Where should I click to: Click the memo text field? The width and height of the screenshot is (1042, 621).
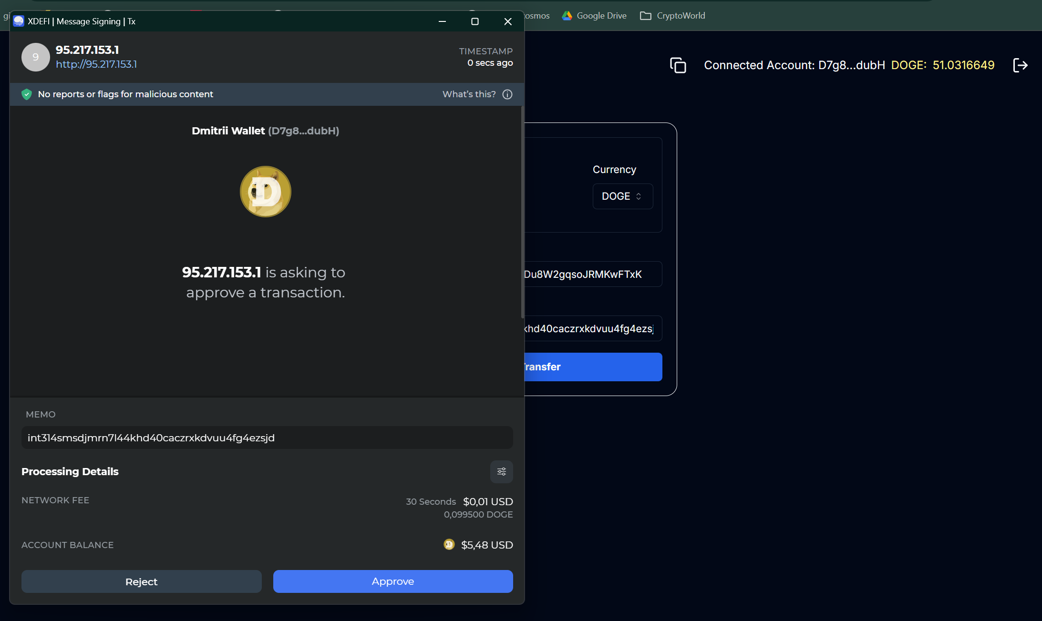click(x=267, y=438)
